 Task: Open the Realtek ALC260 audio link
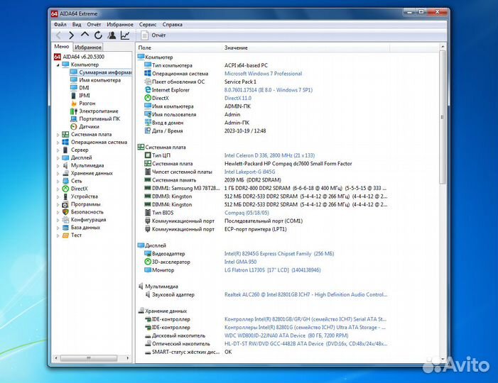coord(306,294)
